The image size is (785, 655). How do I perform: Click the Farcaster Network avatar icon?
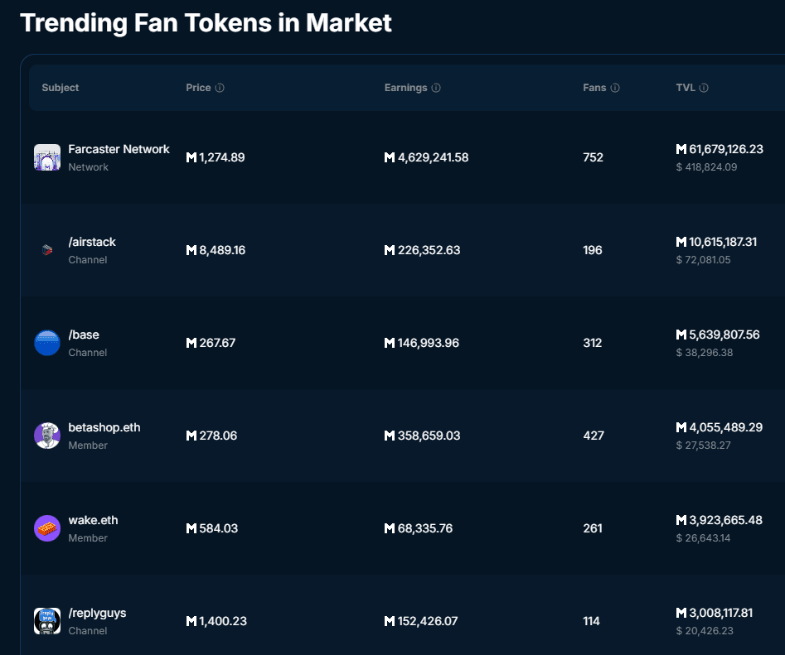pos(47,157)
